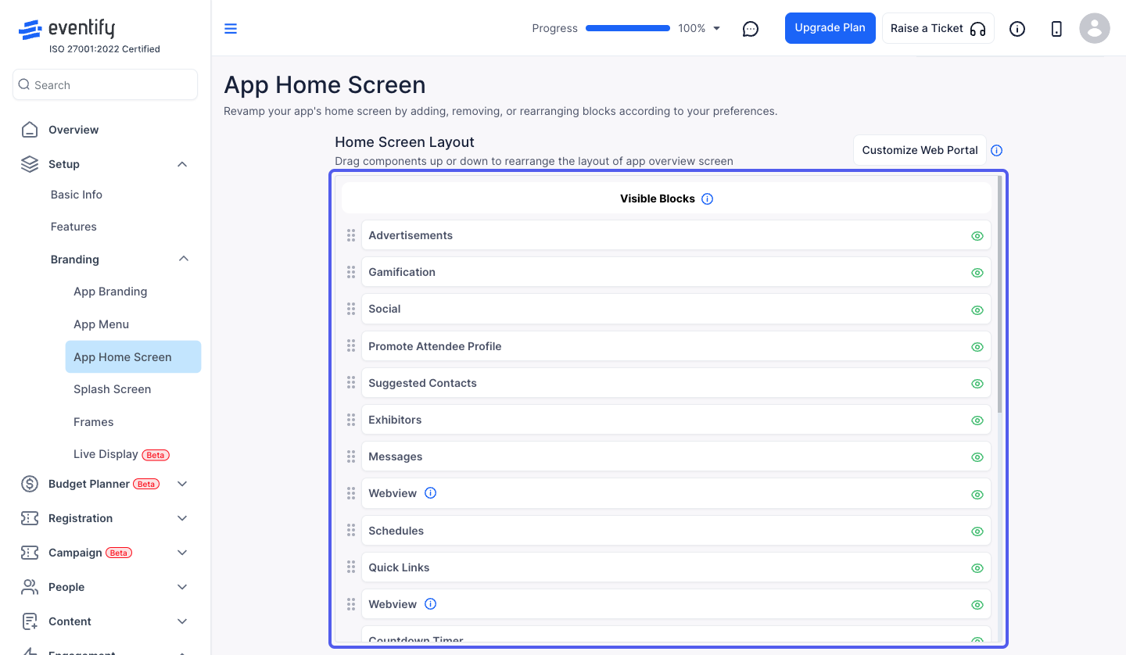
Task: Go to Splash Screen page
Action: (112, 389)
